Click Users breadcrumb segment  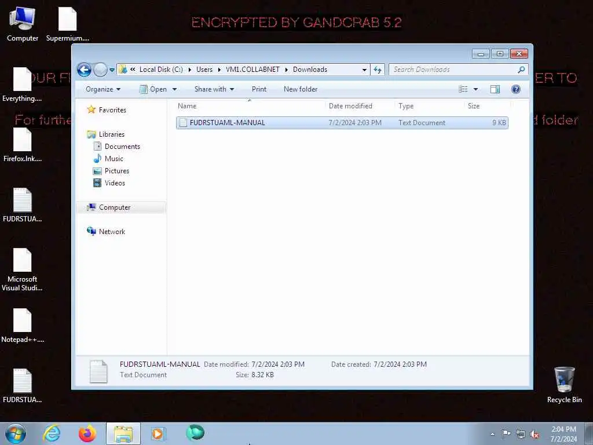[x=204, y=70]
